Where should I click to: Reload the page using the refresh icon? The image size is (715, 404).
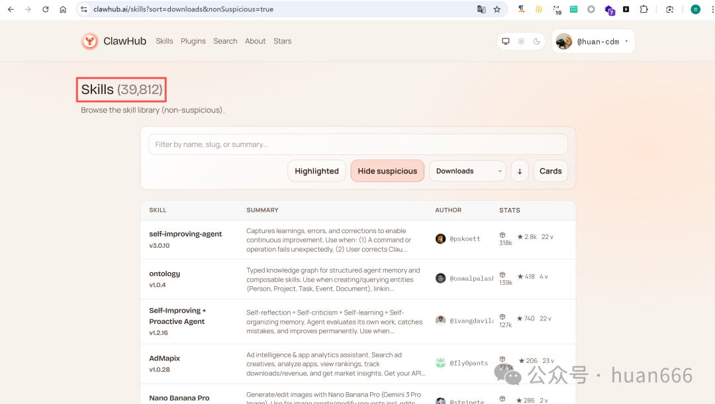coord(45,9)
